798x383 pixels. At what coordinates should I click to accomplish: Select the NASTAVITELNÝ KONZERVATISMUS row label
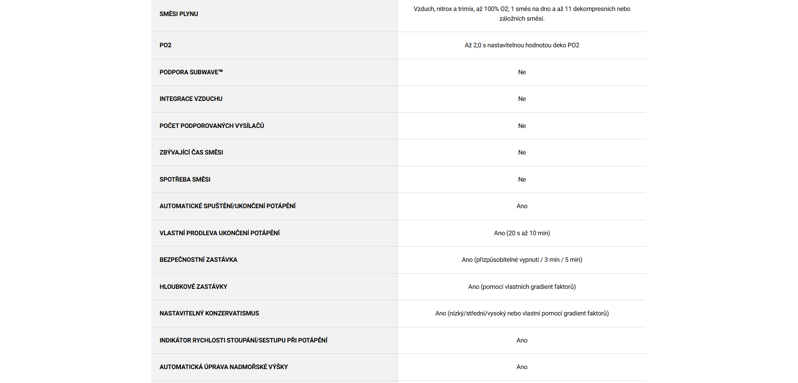pos(209,313)
